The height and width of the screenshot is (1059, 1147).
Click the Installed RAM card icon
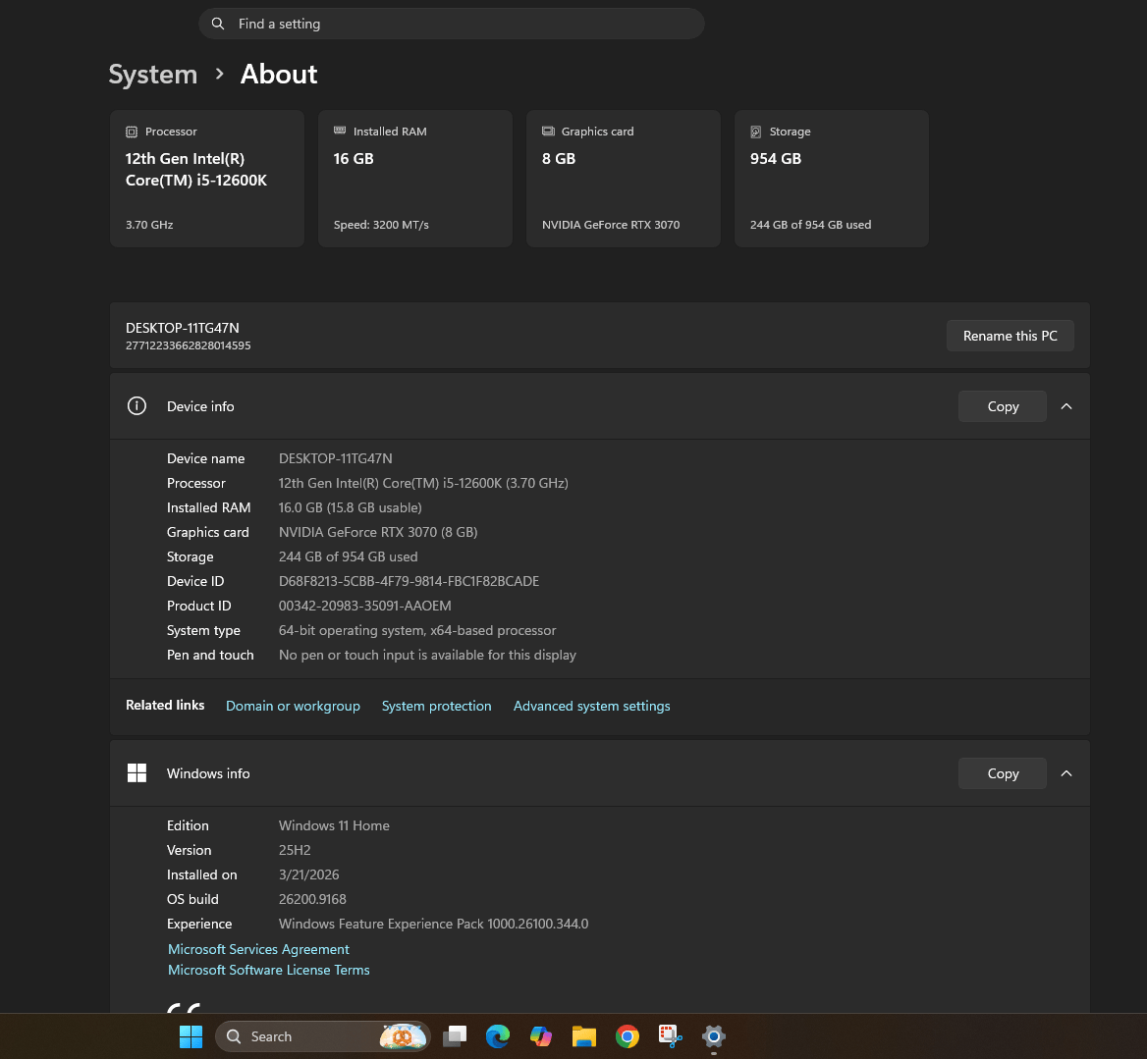coord(340,131)
